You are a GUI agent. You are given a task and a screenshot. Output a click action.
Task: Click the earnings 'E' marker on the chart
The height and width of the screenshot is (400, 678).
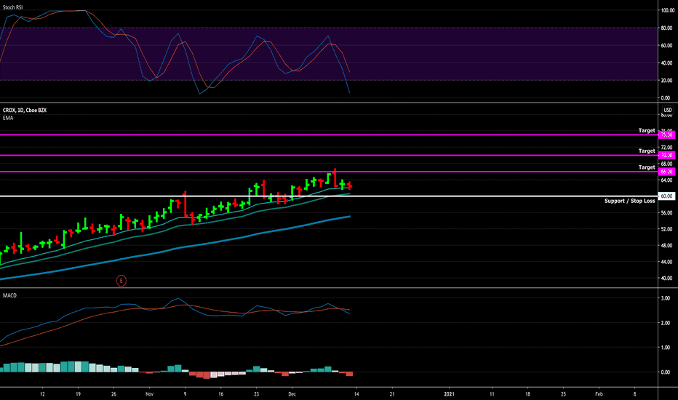click(x=121, y=281)
